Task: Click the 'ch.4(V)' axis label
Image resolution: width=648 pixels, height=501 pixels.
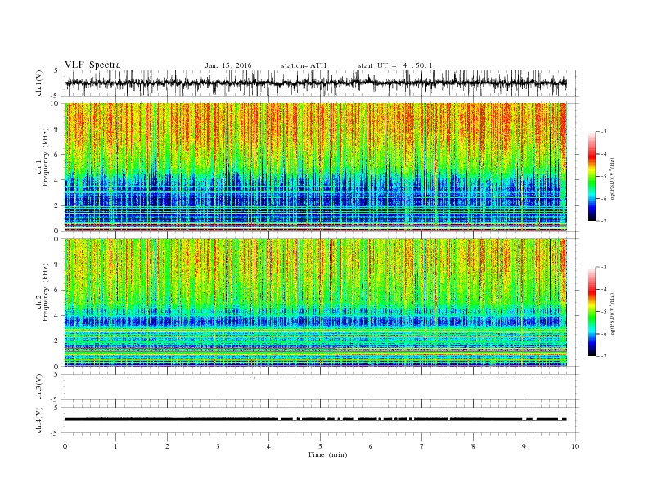Action: pos(39,420)
